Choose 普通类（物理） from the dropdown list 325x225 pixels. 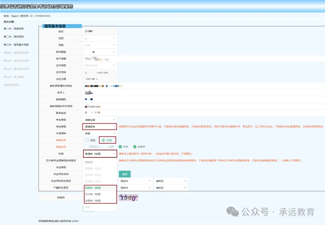coord(100,188)
